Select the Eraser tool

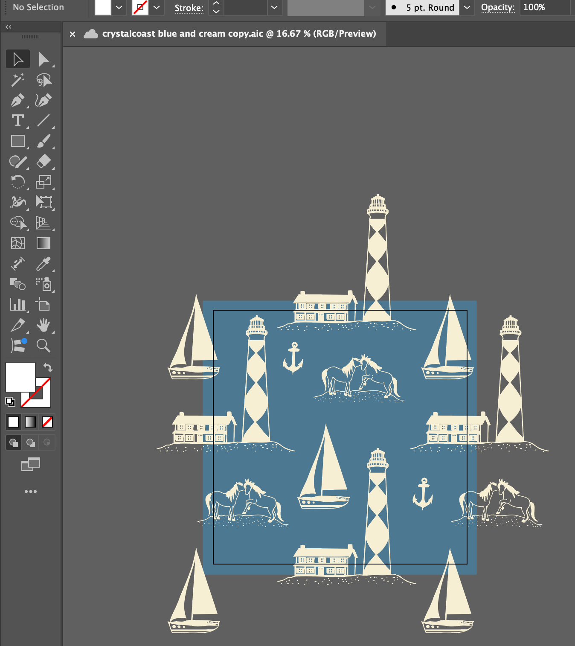[44, 161]
